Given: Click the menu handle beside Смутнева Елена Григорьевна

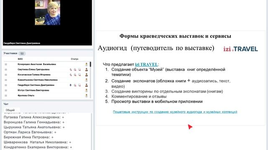Looking at the screenshot, I should (x=6, y=70).
